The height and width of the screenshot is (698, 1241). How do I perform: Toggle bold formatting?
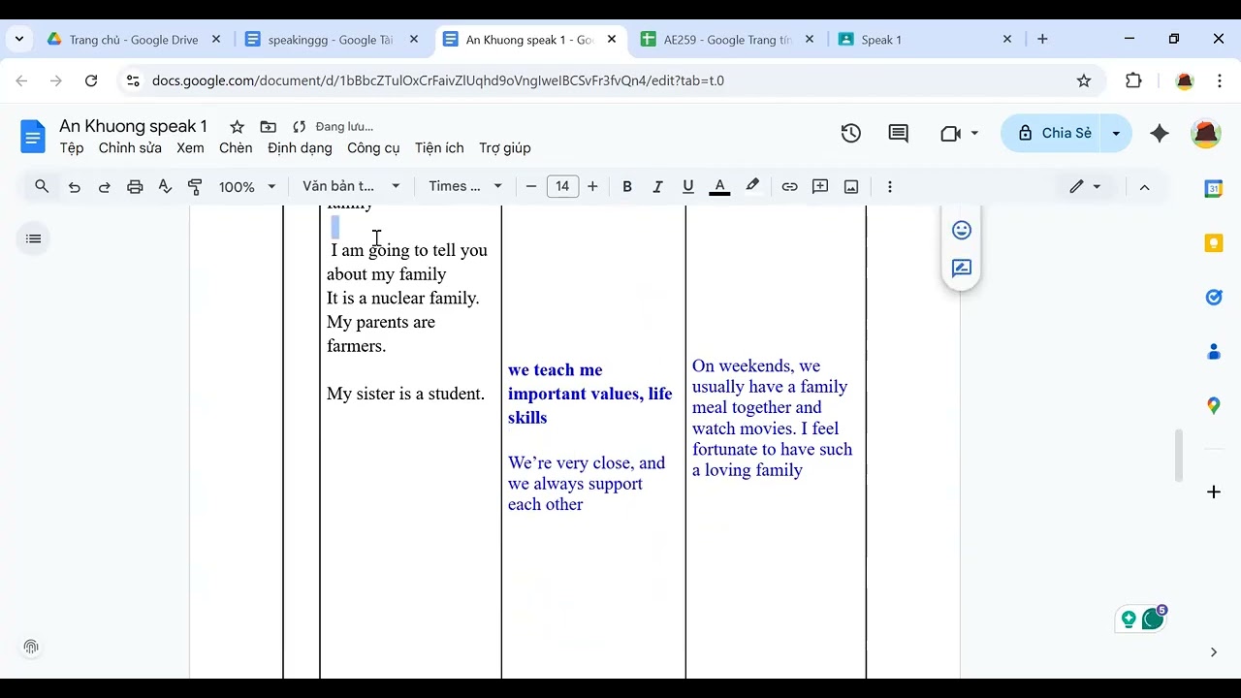[627, 186]
